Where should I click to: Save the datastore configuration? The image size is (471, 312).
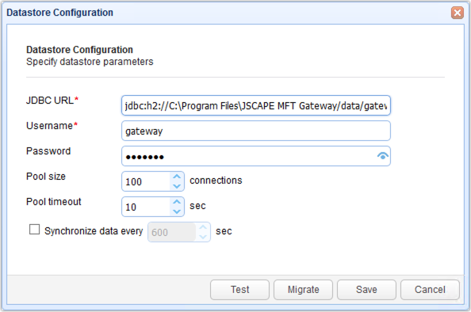click(366, 290)
